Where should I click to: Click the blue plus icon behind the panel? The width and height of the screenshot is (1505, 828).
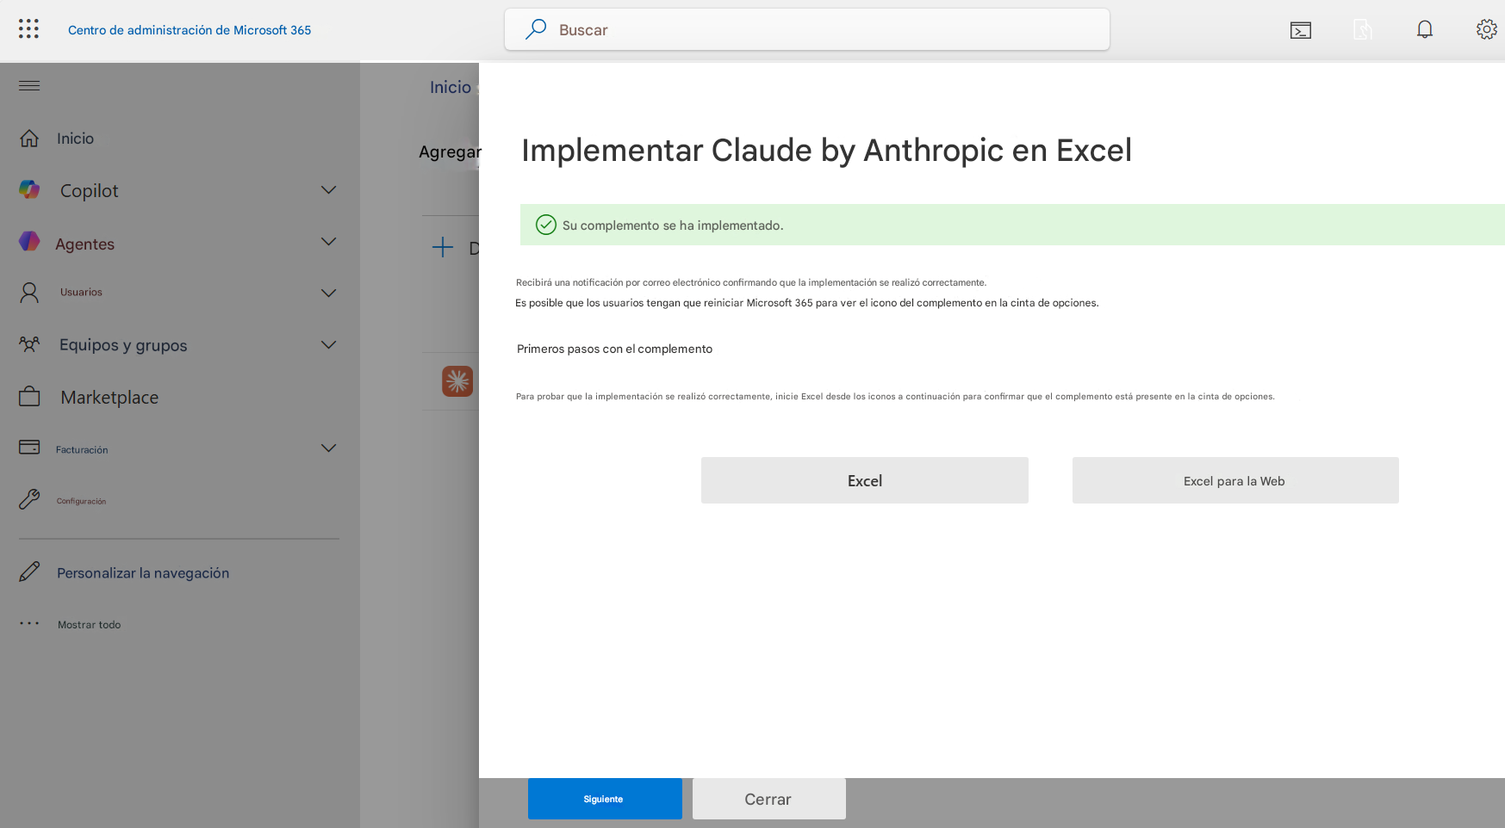click(442, 247)
